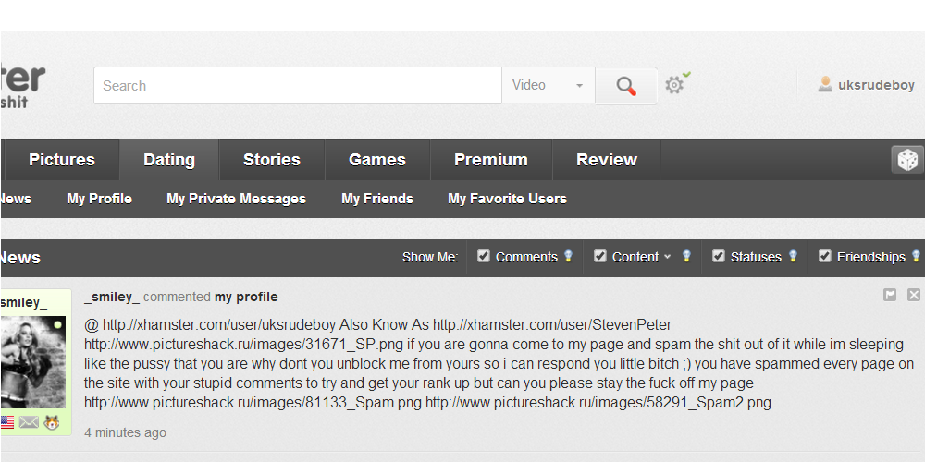Click the 'my profile' link in comment header
Image resolution: width=925 pixels, height=462 pixels.
point(246,297)
